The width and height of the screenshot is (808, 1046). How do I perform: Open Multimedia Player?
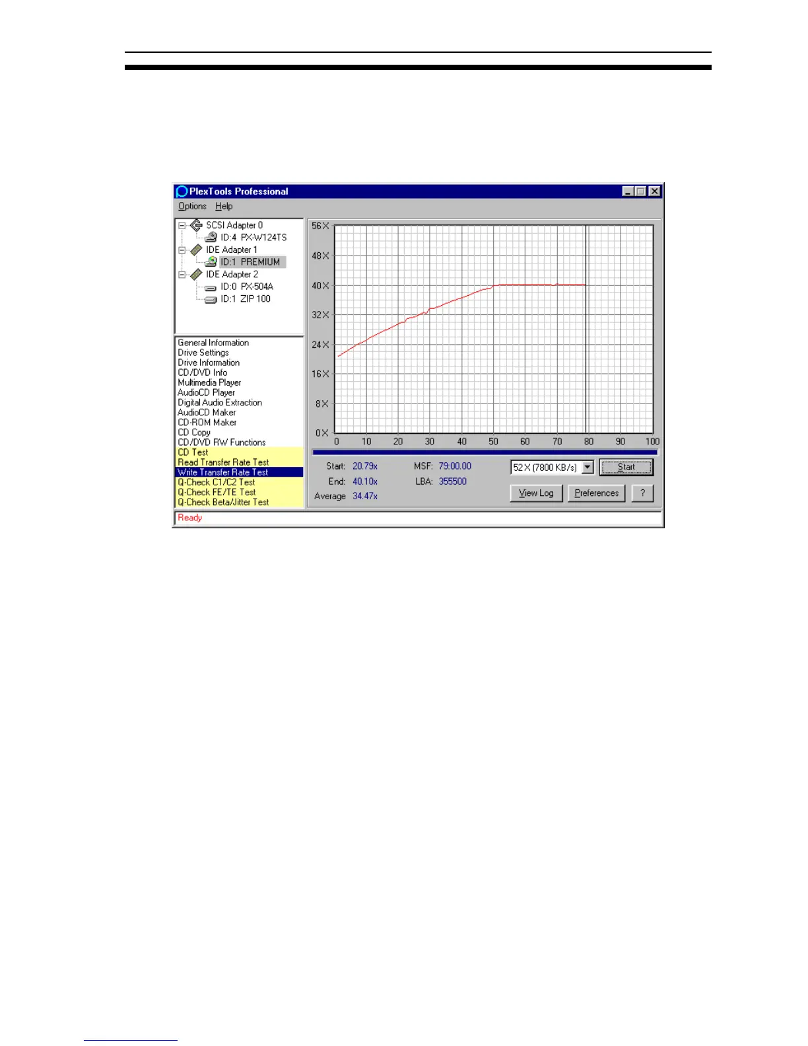point(209,382)
